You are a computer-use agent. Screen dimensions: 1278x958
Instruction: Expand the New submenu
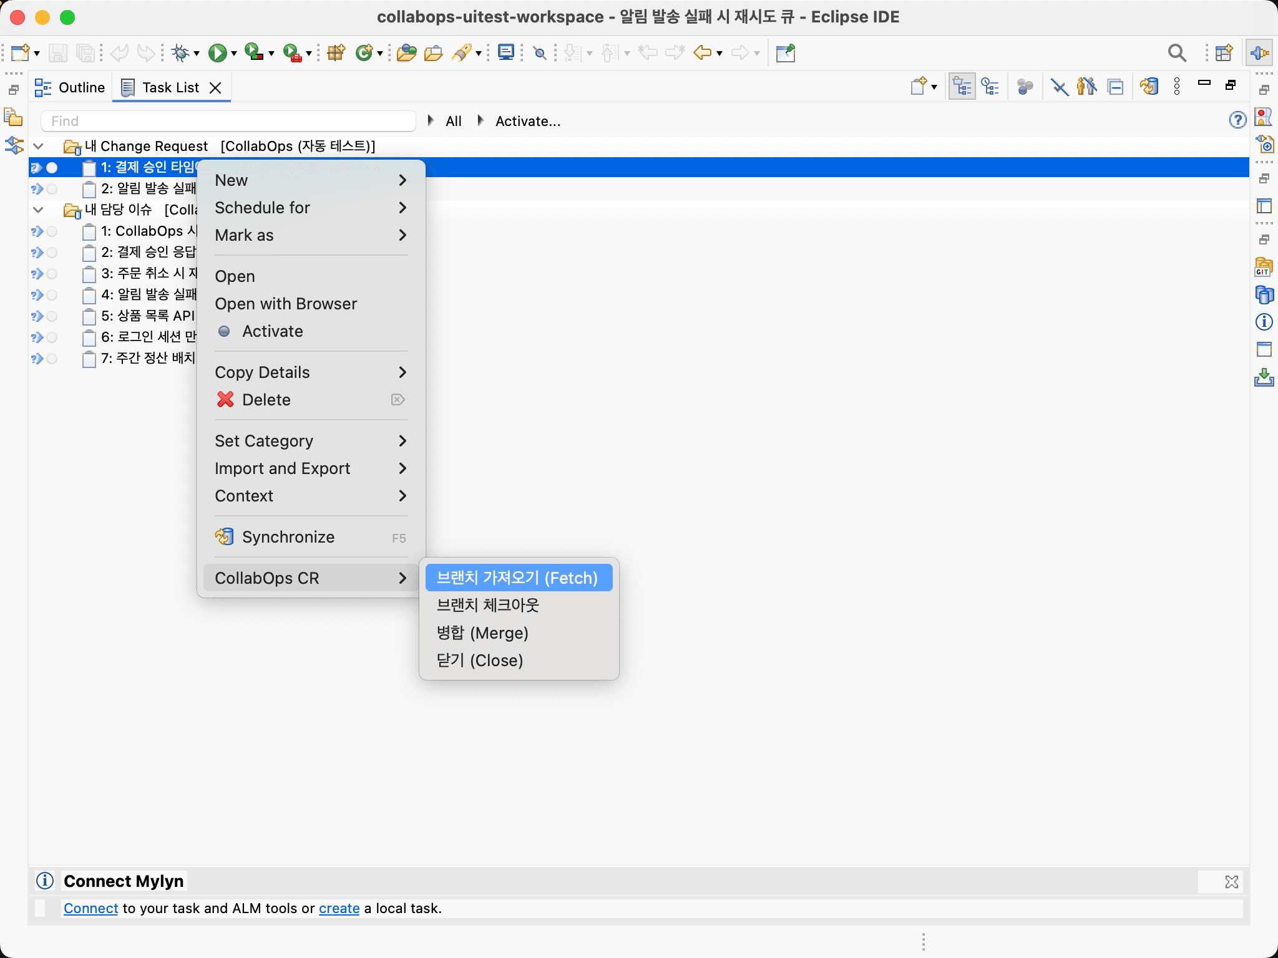tap(311, 180)
